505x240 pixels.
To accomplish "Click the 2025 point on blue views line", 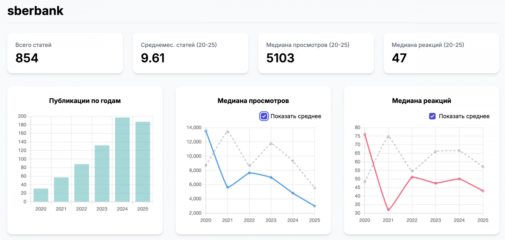I will coord(315,206).
